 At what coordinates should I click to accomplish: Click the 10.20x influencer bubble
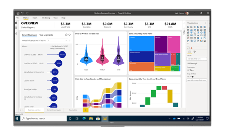tap(62, 55)
